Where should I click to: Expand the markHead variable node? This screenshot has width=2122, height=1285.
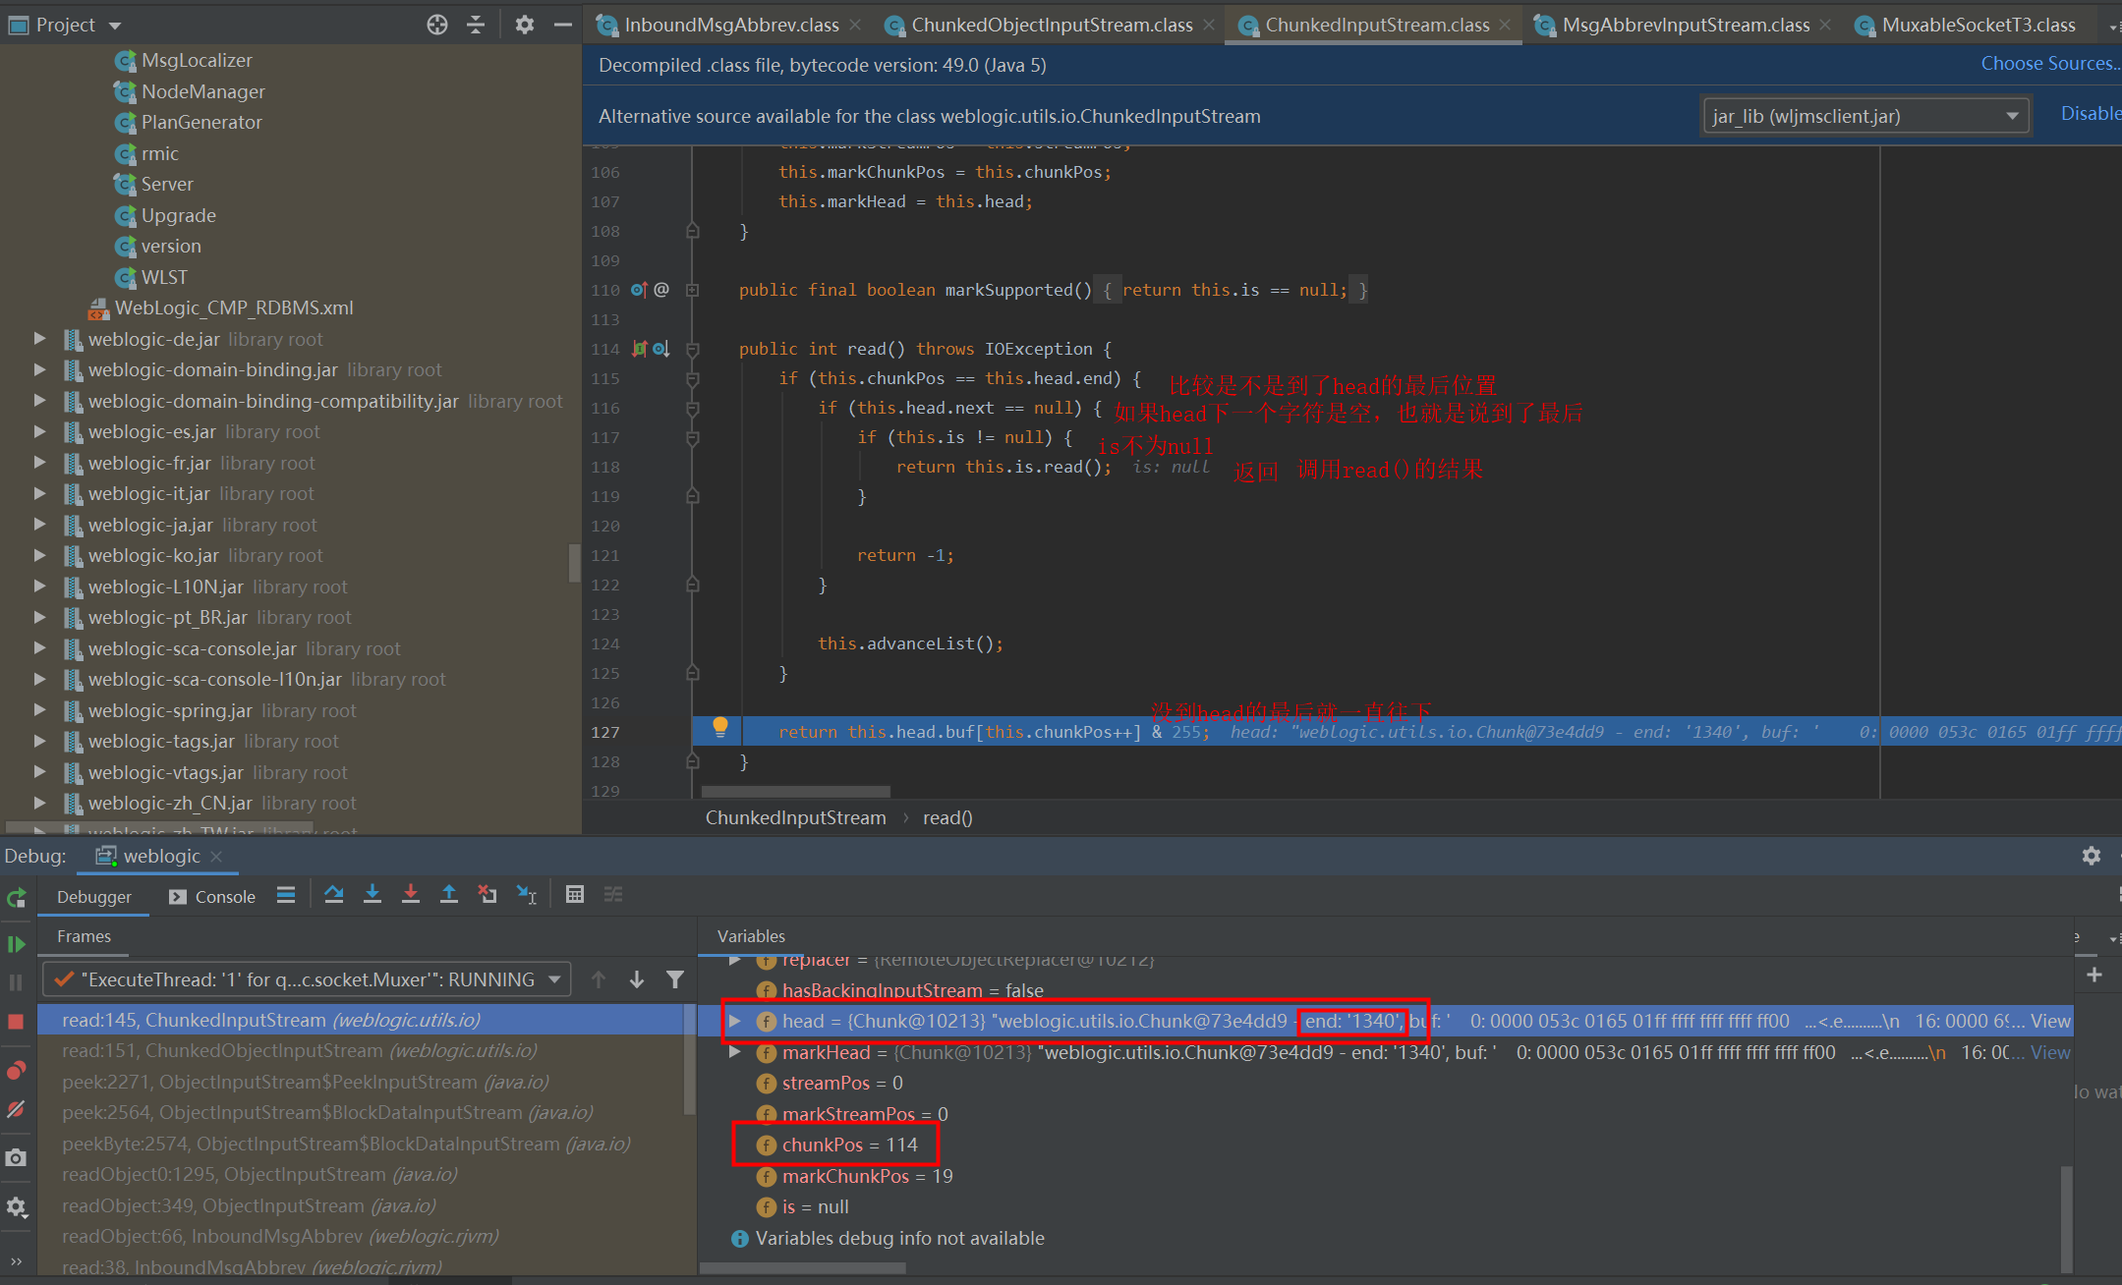click(734, 1052)
